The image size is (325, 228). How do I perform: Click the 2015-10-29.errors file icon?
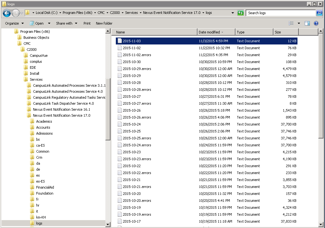point(119,69)
